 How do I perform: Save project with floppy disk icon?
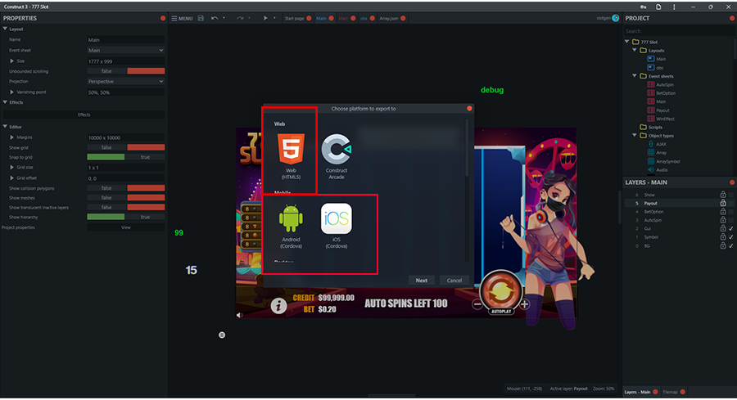tap(201, 18)
